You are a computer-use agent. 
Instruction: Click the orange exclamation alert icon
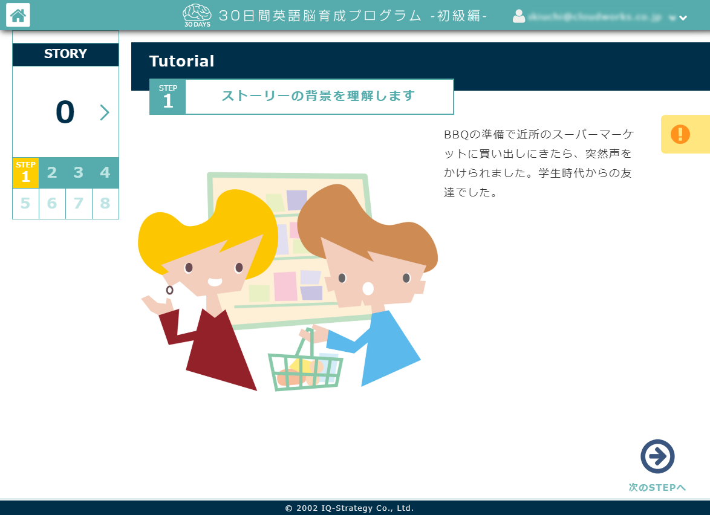tap(680, 134)
